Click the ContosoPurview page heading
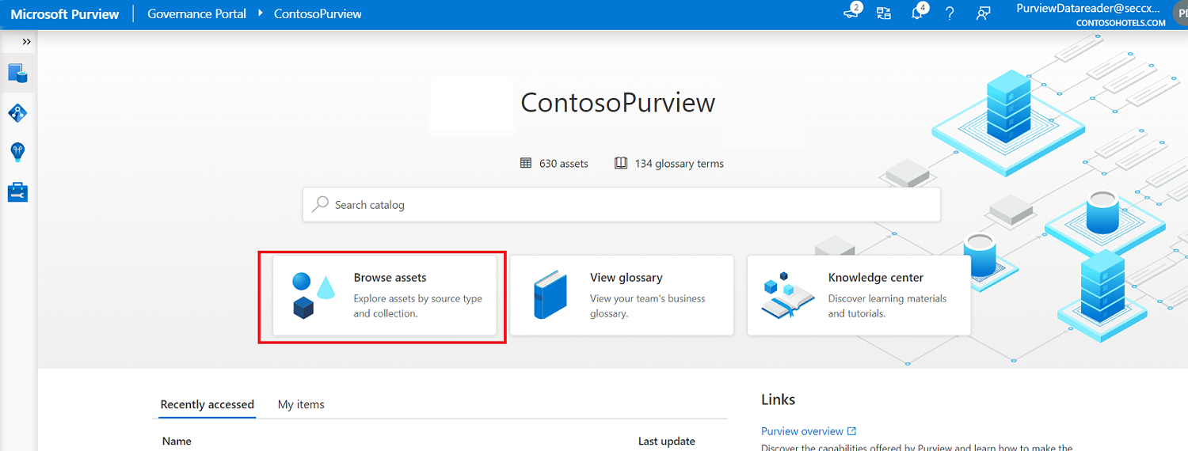1188x451 pixels. click(x=618, y=102)
